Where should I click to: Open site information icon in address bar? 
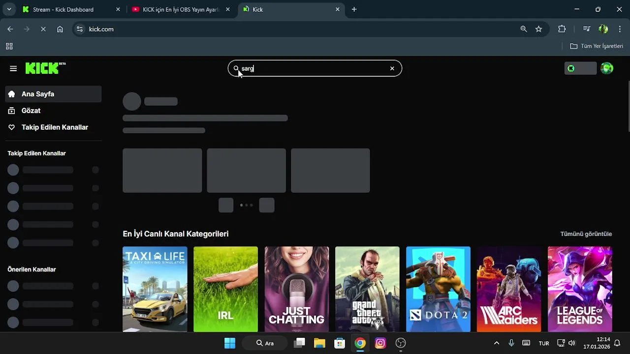(x=80, y=29)
